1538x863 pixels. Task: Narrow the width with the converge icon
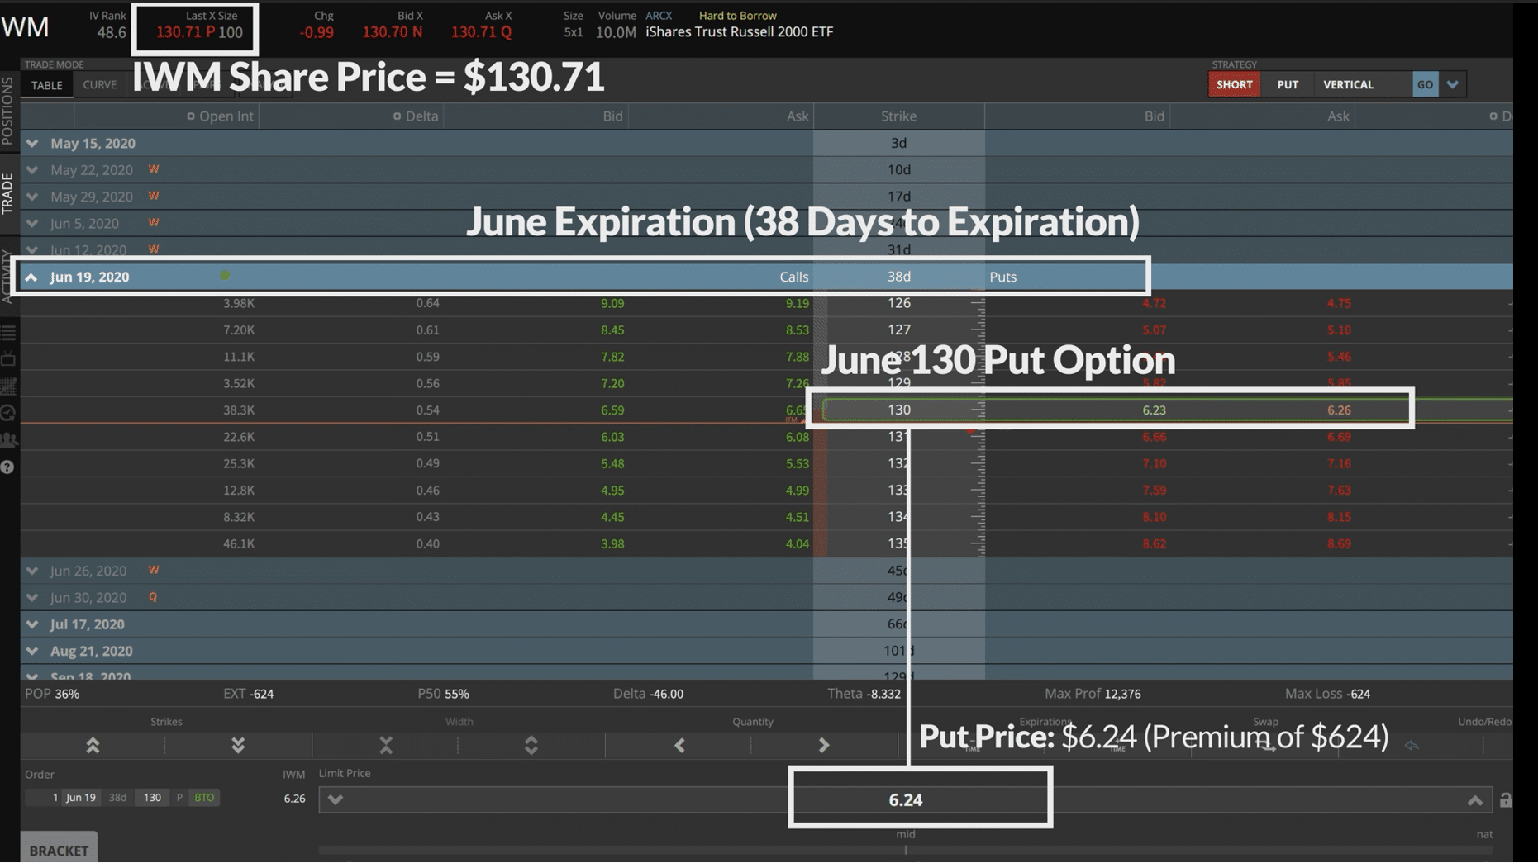[x=386, y=746]
